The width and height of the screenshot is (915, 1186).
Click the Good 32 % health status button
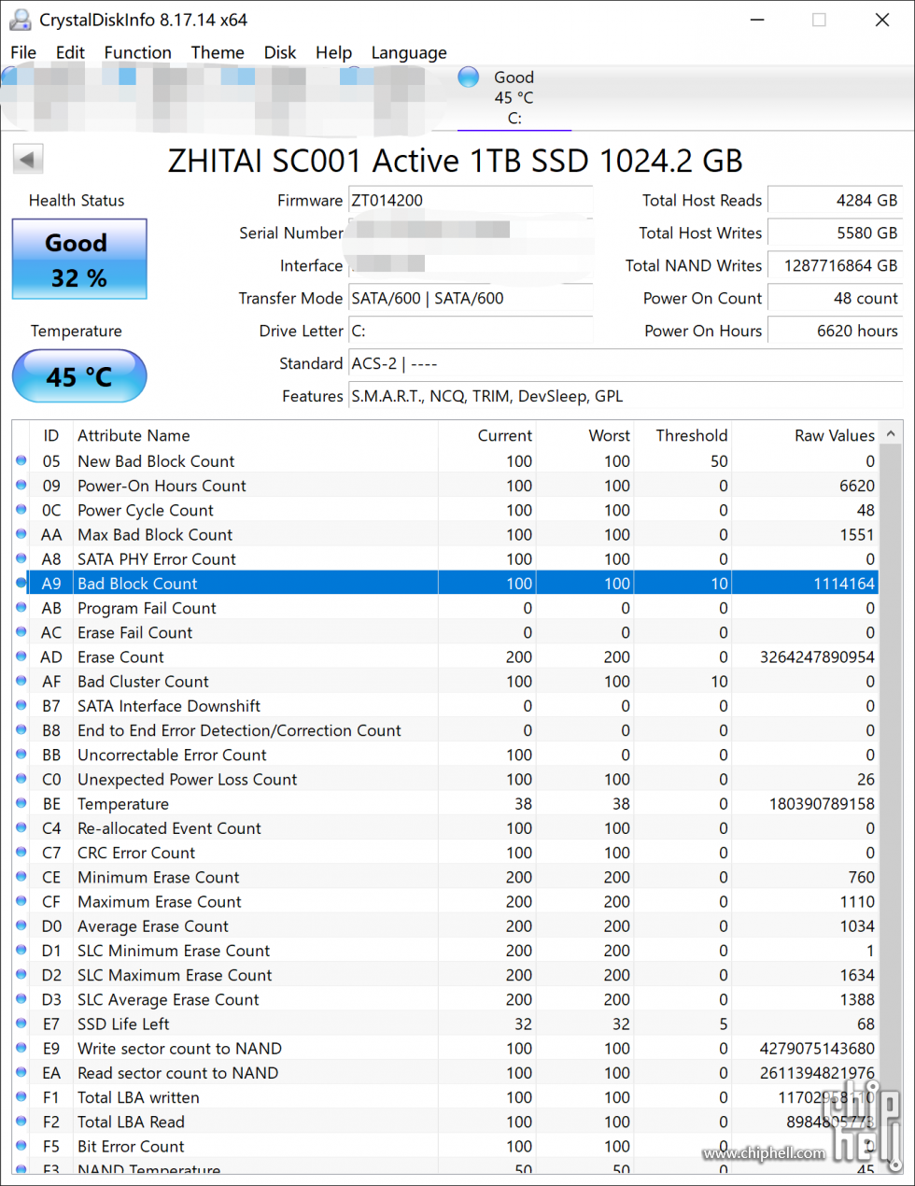click(x=79, y=259)
